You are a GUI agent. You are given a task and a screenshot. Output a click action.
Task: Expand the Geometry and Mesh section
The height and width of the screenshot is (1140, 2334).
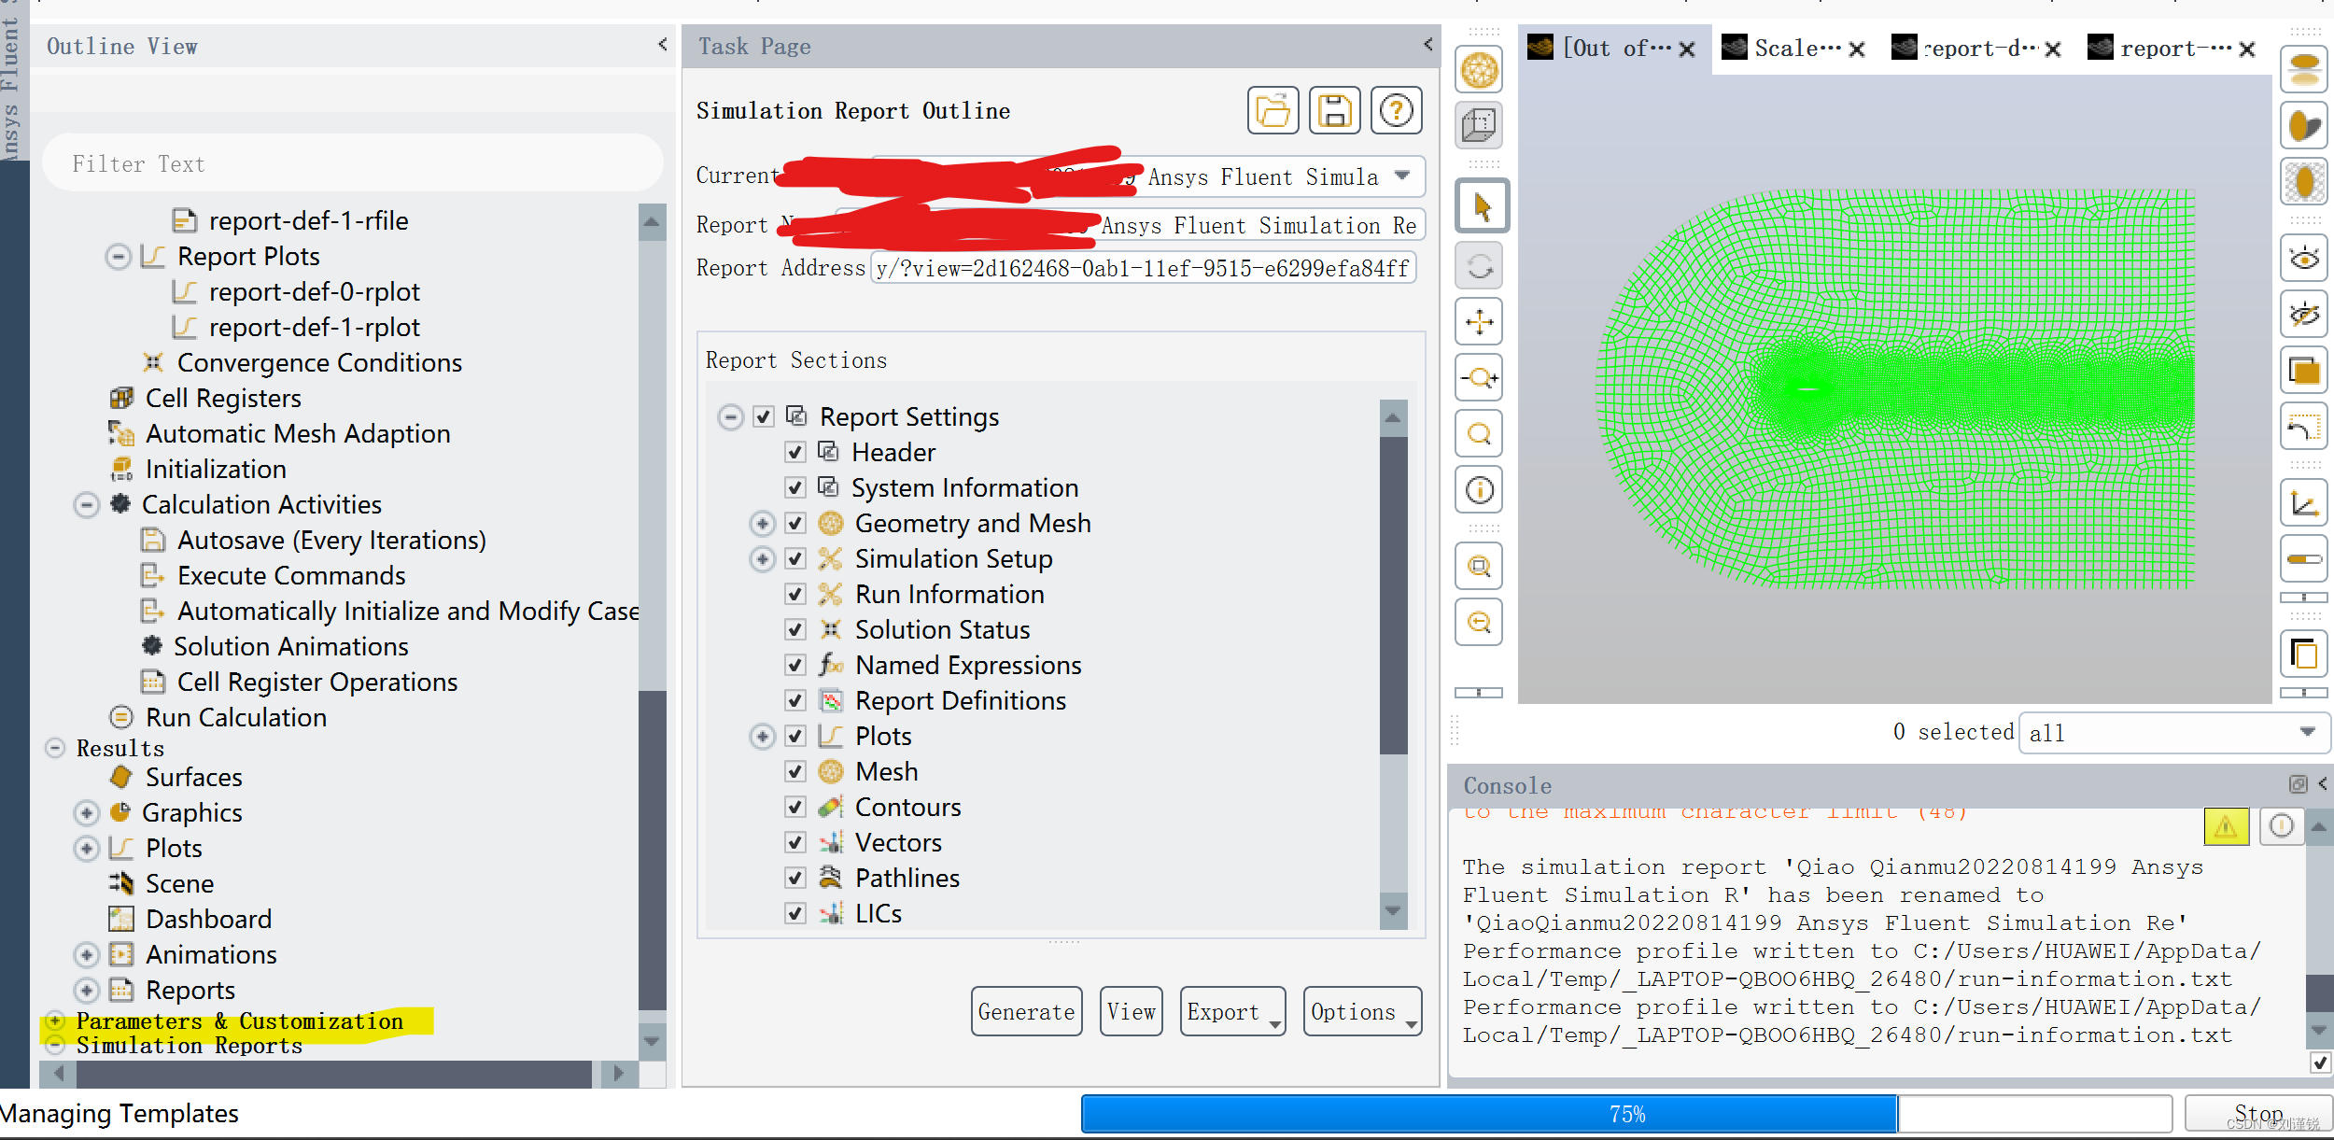(763, 524)
